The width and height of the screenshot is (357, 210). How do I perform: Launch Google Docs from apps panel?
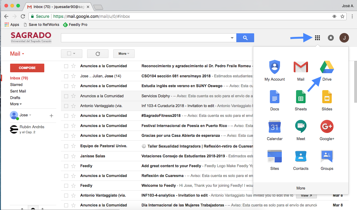275,101
